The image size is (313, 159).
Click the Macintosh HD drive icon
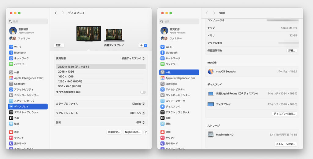(x=211, y=135)
